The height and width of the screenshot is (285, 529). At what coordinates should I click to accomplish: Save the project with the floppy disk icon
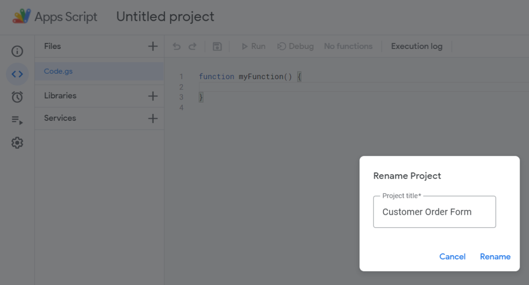click(217, 47)
